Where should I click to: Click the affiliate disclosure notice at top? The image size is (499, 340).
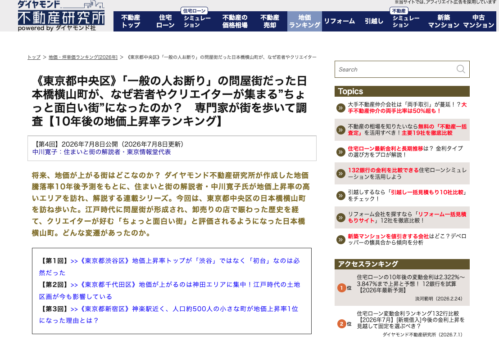click(x=445, y=2)
